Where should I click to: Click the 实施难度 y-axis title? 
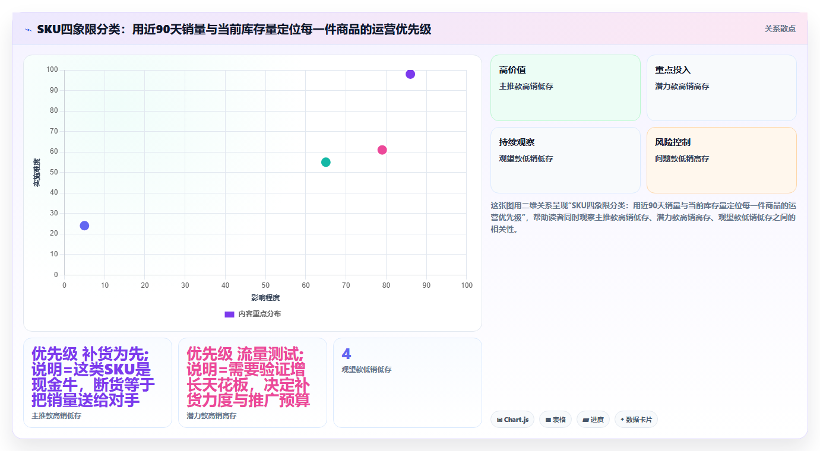pos(36,173)
